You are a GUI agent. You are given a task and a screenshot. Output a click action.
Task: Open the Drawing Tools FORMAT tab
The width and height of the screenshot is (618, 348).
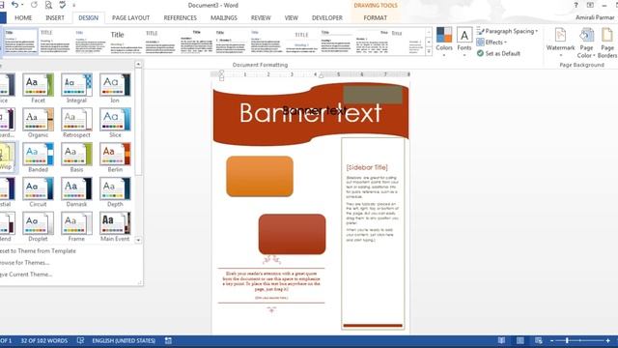pyautogui.click(x=376, y=17)
